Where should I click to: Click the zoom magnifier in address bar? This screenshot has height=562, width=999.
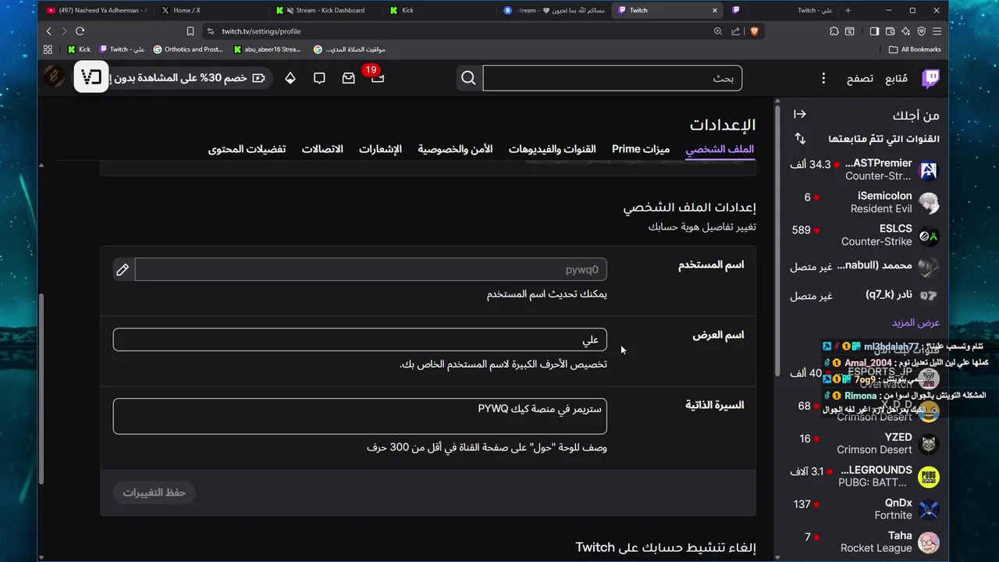click(717, 31)
